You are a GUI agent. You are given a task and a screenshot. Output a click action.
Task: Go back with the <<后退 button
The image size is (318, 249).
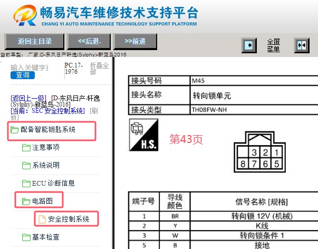tap(89, 42)
